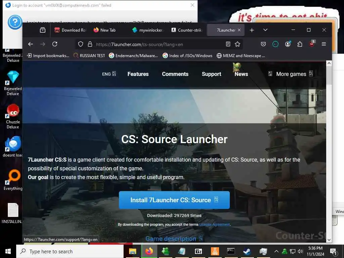
Task: Click Install 7Launcher CS: Source button
Action: pyautogui.click(x=174, y=200)
